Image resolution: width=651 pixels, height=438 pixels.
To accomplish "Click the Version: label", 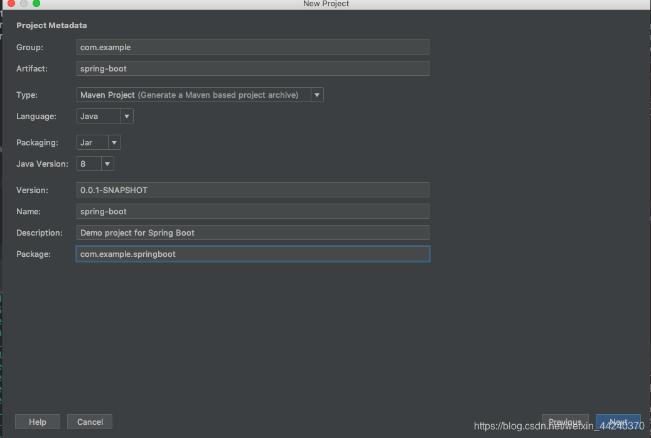I will pyautogui.click(x=32, y=190).
